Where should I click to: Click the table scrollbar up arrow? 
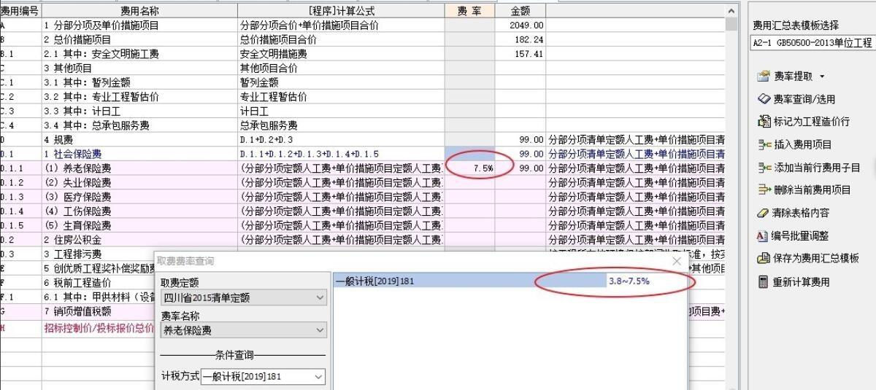731,10
